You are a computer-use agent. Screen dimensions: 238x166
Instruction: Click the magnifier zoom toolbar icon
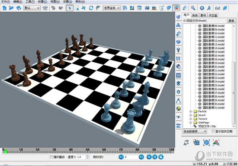point(193,8)
